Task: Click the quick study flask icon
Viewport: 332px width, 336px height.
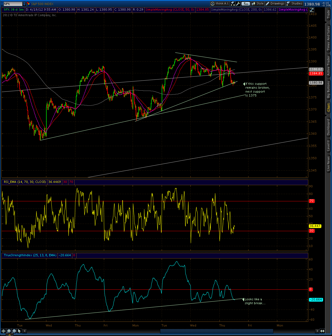Action: click(x=233, y=4)
